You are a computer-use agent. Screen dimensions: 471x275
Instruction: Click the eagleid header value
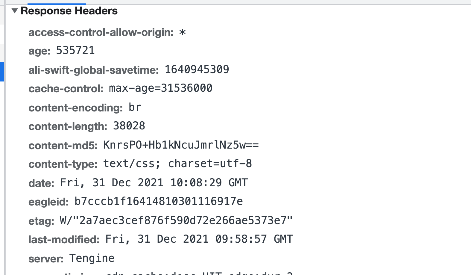coord(159,201)
